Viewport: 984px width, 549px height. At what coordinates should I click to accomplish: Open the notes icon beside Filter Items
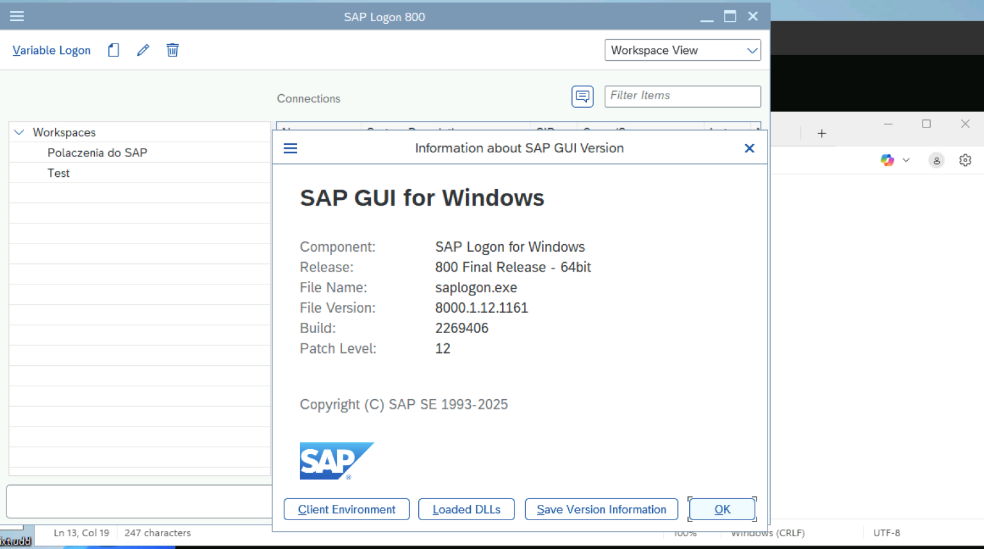tap(582, 96)
